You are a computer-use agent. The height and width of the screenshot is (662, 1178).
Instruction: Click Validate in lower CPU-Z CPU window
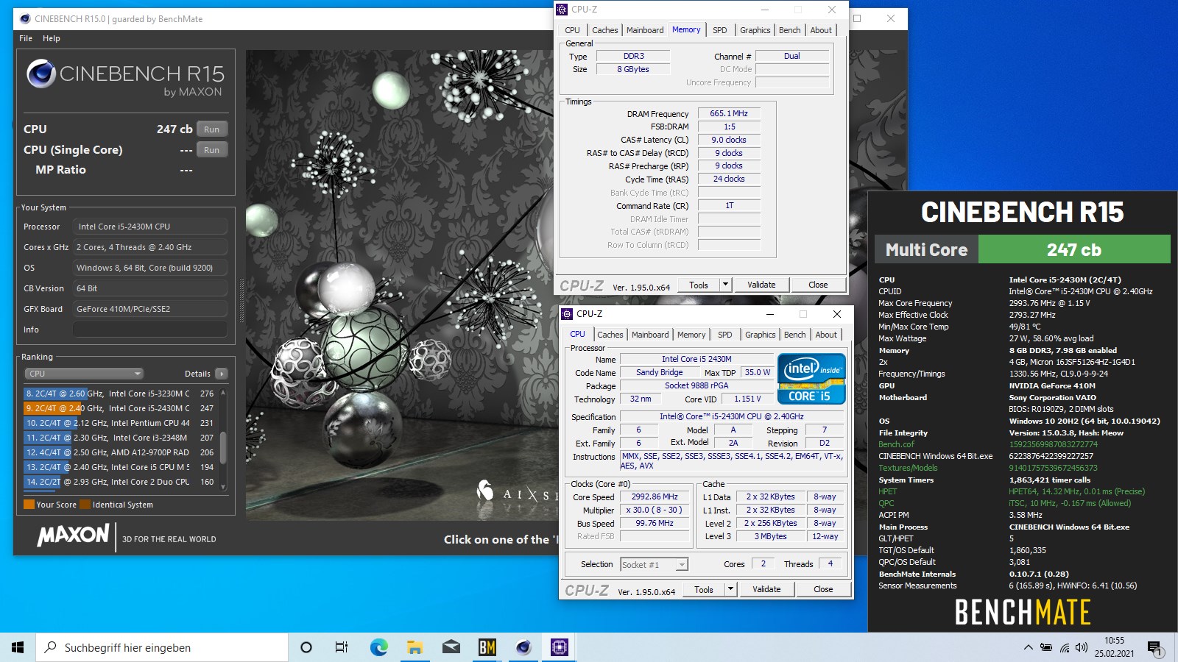[x=766, y=589]
